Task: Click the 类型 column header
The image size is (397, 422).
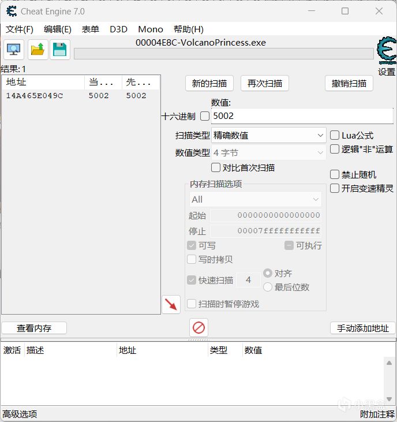Action: coord(225,350)
